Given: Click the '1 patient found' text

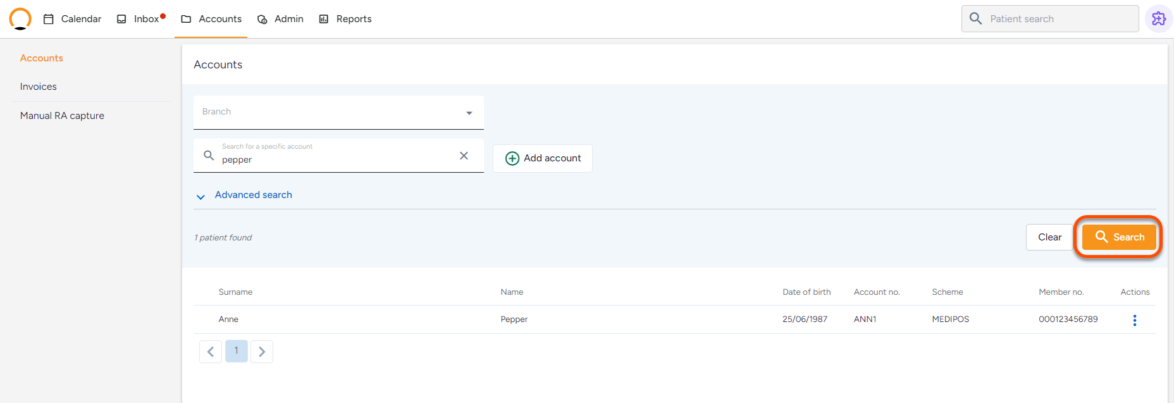Looking at the screenshot, I should click(x=223, y=238).
